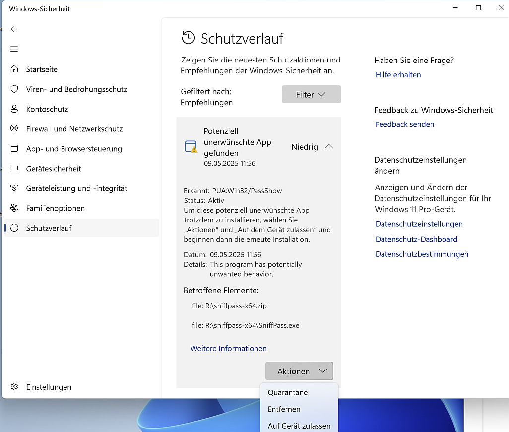Click Hilfe erhalten link
509x432 pixels.
(x=398, y=75)
